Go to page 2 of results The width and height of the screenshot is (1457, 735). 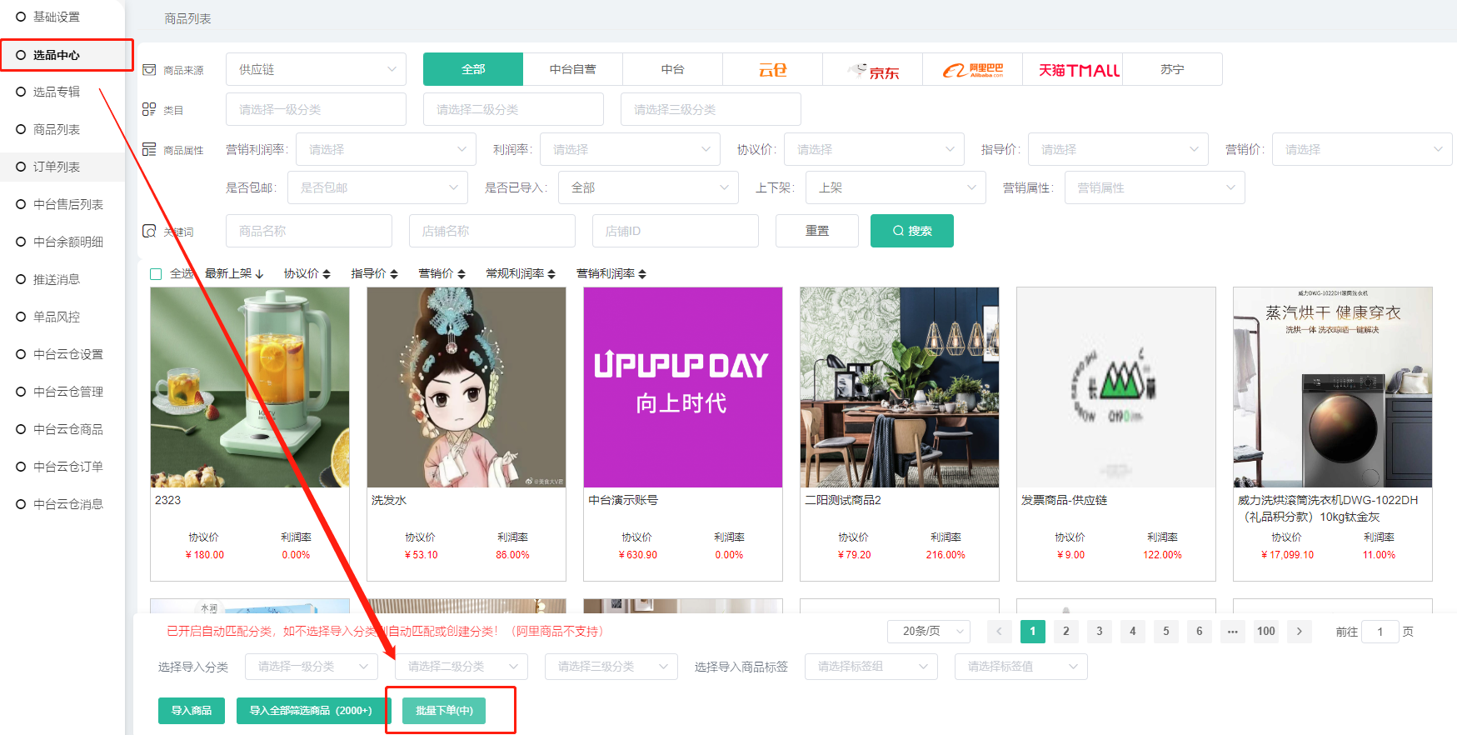[x=1066, y=632]
